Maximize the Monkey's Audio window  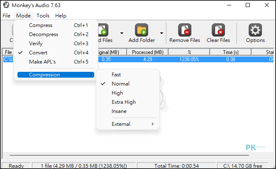[248, 5]
